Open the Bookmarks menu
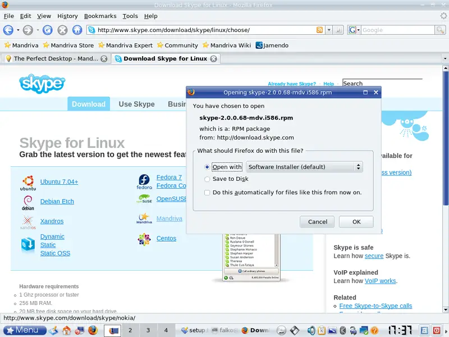 click(100, 16)
